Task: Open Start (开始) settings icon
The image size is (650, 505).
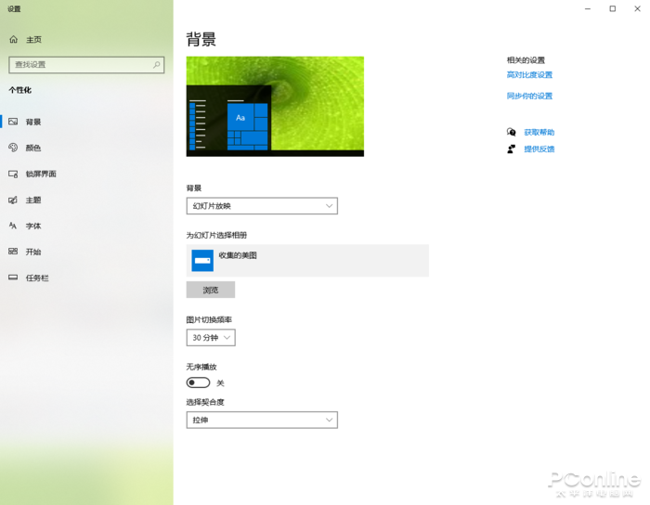Action: click(13, 252)
